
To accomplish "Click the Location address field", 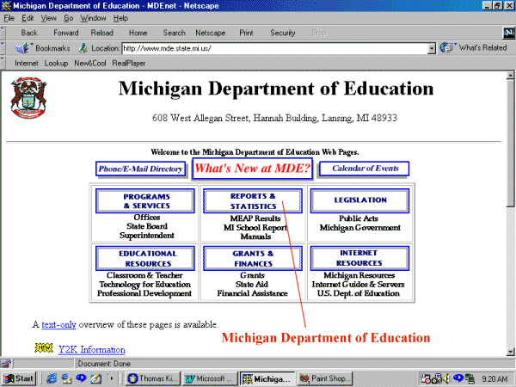I will click(275, 48).
